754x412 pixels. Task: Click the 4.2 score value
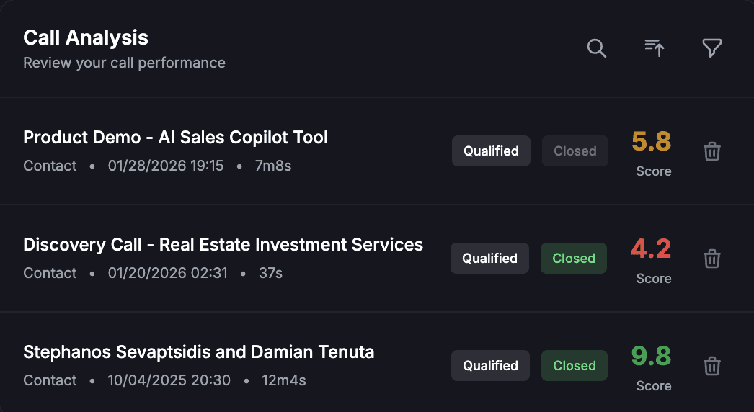click(651, 249)
